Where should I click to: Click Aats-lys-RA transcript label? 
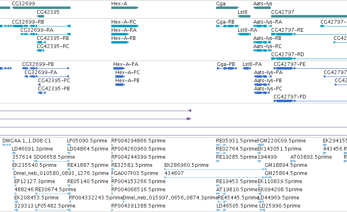(x=267, y=22)
